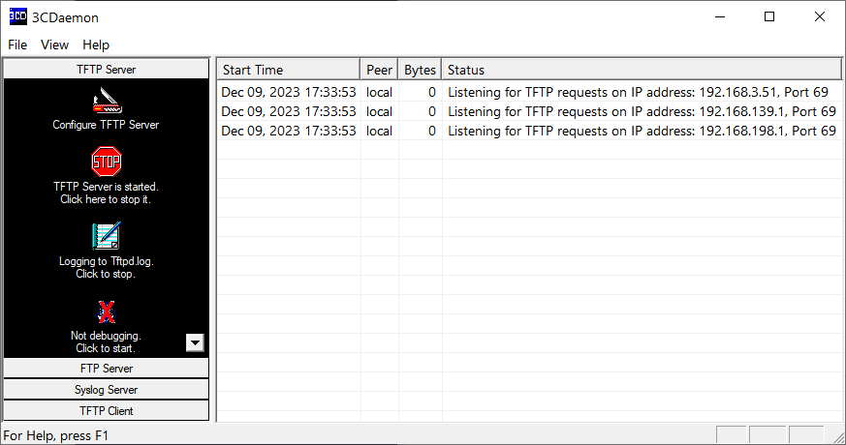Open the File menu
The image size is (846, 445).
click(x=17, y=44)
